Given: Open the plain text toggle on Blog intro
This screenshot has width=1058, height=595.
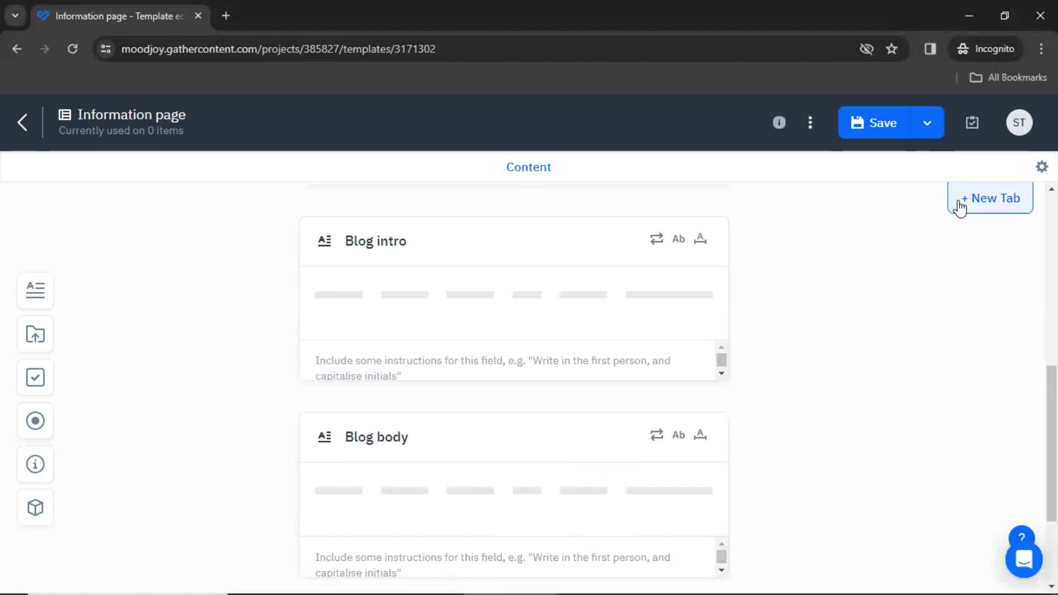Looking at the screenshot, I should [x=677, y=239].
